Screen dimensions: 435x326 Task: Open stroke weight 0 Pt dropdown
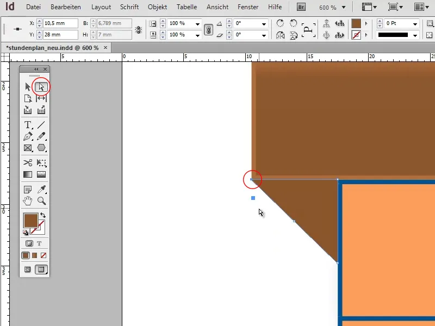[x=415, y=24]
